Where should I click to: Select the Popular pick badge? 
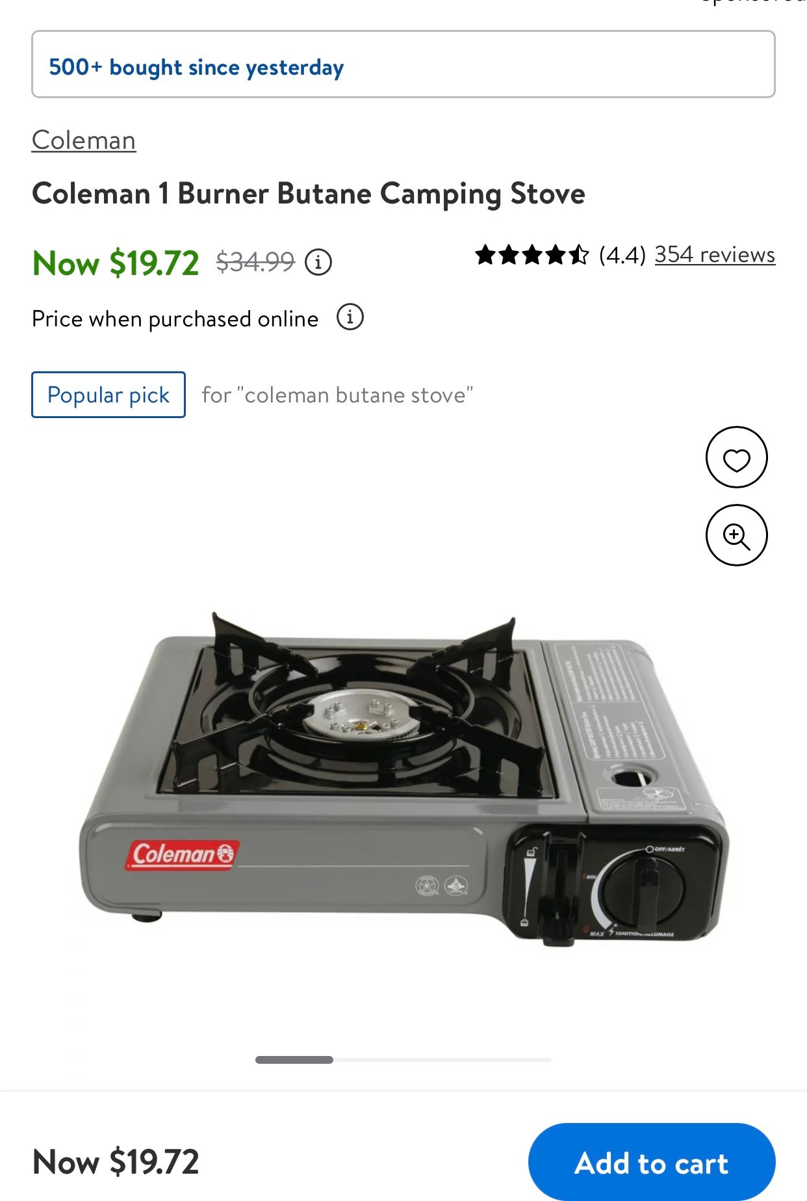click(109, 395)
